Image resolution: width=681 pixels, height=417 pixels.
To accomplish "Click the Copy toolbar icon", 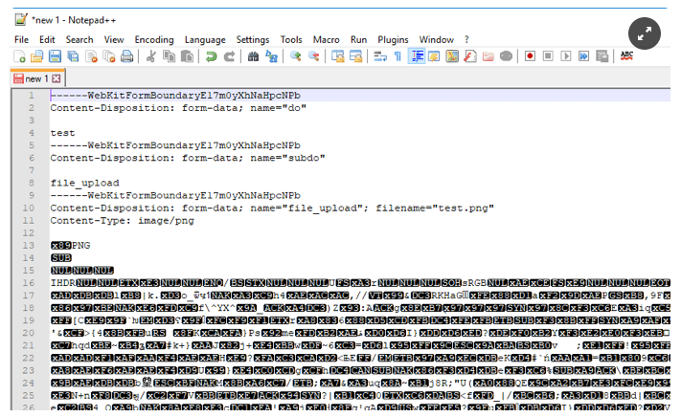I will [169, 56].
